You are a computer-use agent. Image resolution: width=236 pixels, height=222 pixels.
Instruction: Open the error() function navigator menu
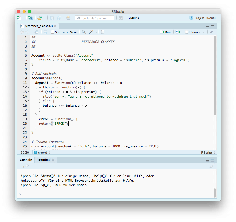42,153
